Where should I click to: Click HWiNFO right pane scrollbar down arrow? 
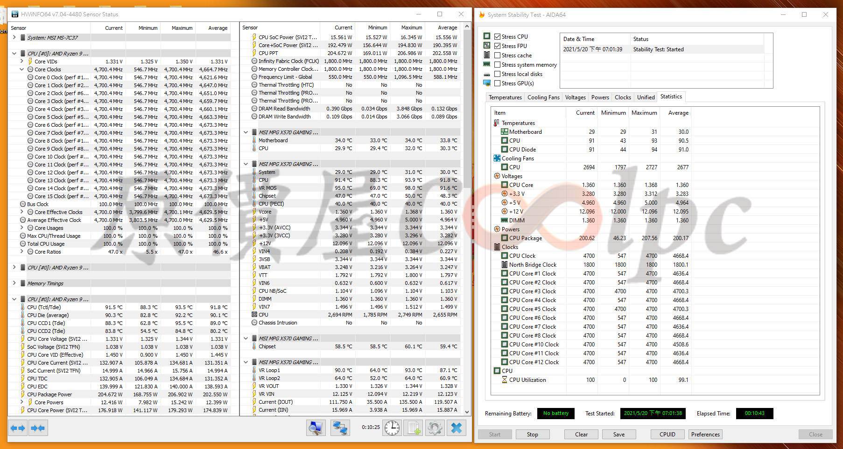(x=467, y=412)
